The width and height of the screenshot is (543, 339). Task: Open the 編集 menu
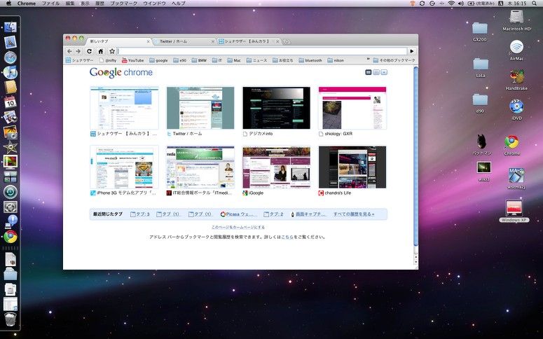tap(70, 3)
